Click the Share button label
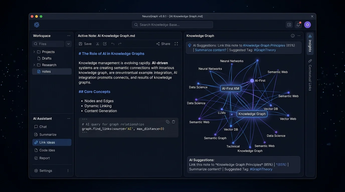The width and height of the screenshot is (345, 192). [166, 44]
